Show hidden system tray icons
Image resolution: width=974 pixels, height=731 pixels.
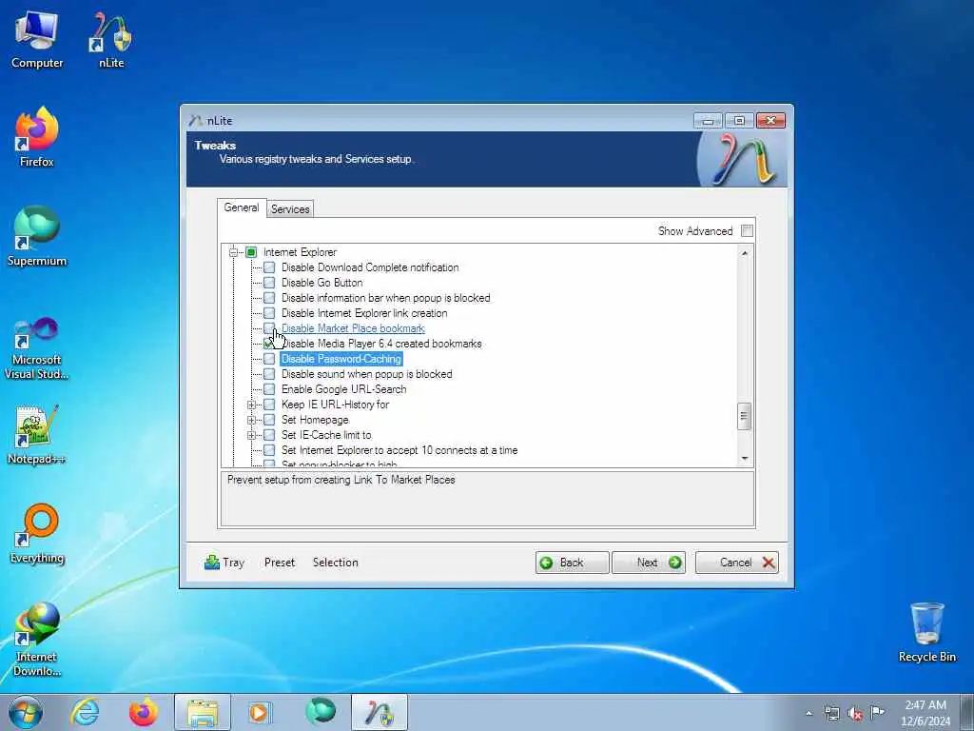tap(808, 713)
